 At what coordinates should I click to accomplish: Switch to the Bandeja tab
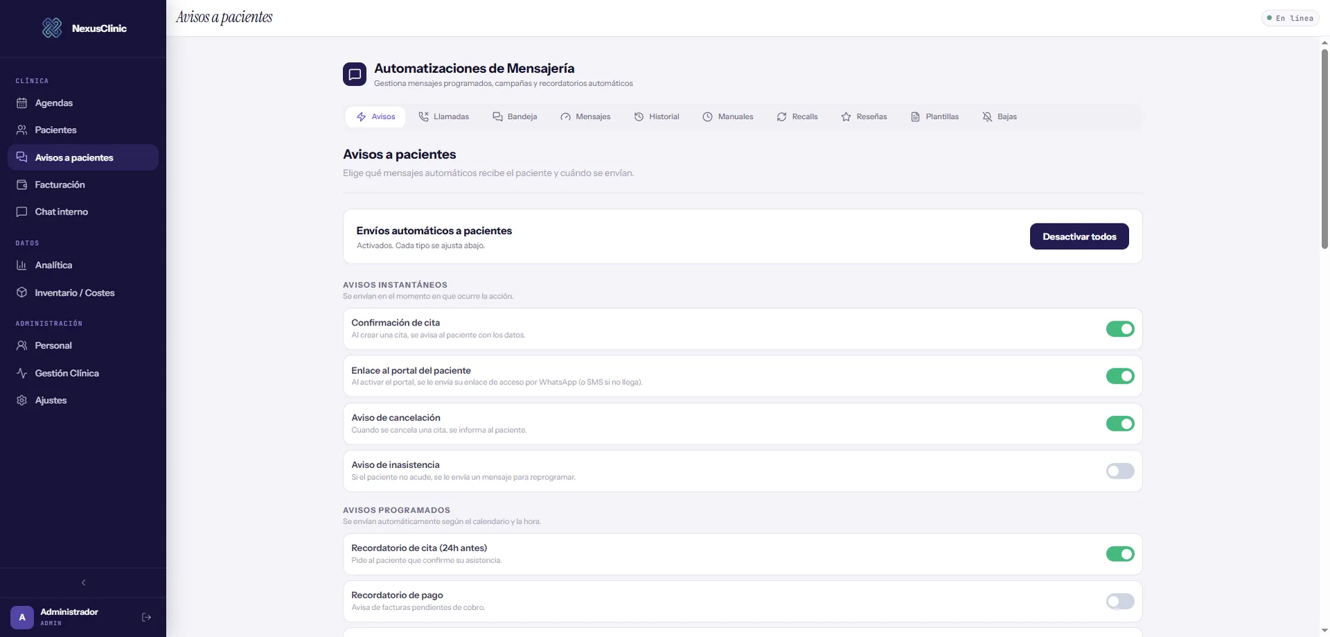tap(515, 116)
